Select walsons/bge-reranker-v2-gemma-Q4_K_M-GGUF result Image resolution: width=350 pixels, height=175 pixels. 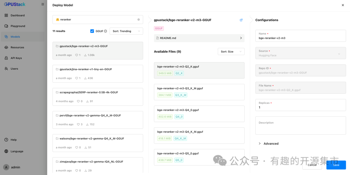point(98,143)
